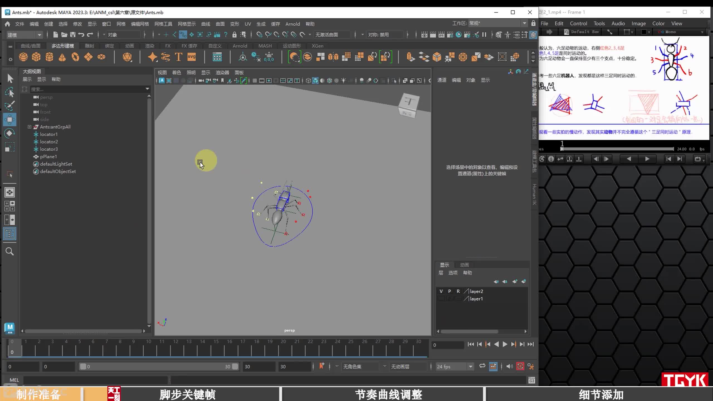The image size is (713, 401).
Task: Switch to the 动画 layer tab
Action: [464, 265]
